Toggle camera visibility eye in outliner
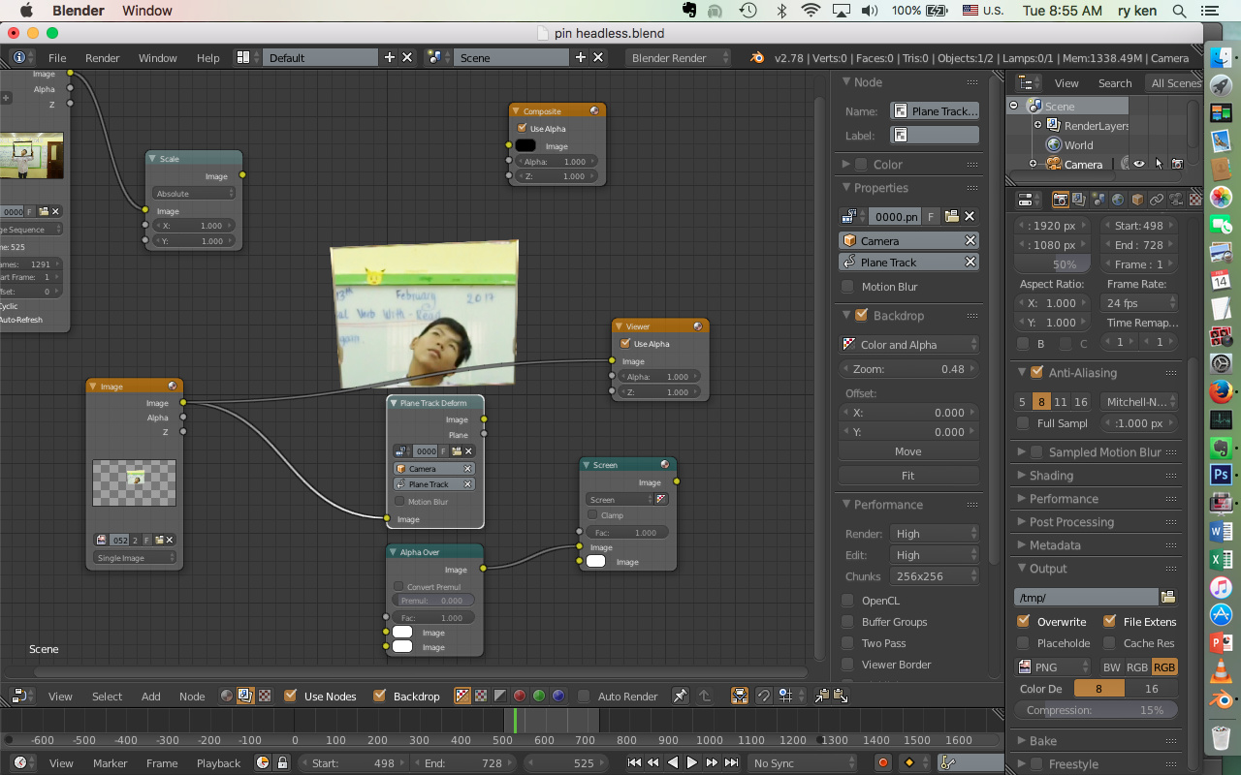Image resolution: width=1241 pixels, height=775 pixels. coord(1139,164)
